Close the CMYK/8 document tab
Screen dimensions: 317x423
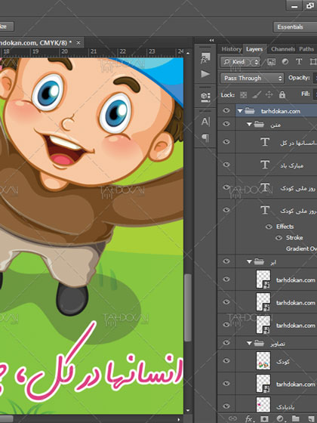pos(78,42)
